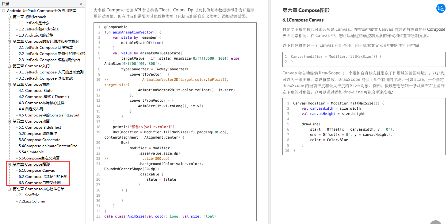Select the 第七章 Compose核心控件总结 label
The width and height of the screenshot is (448, 224).
[39, 189]
